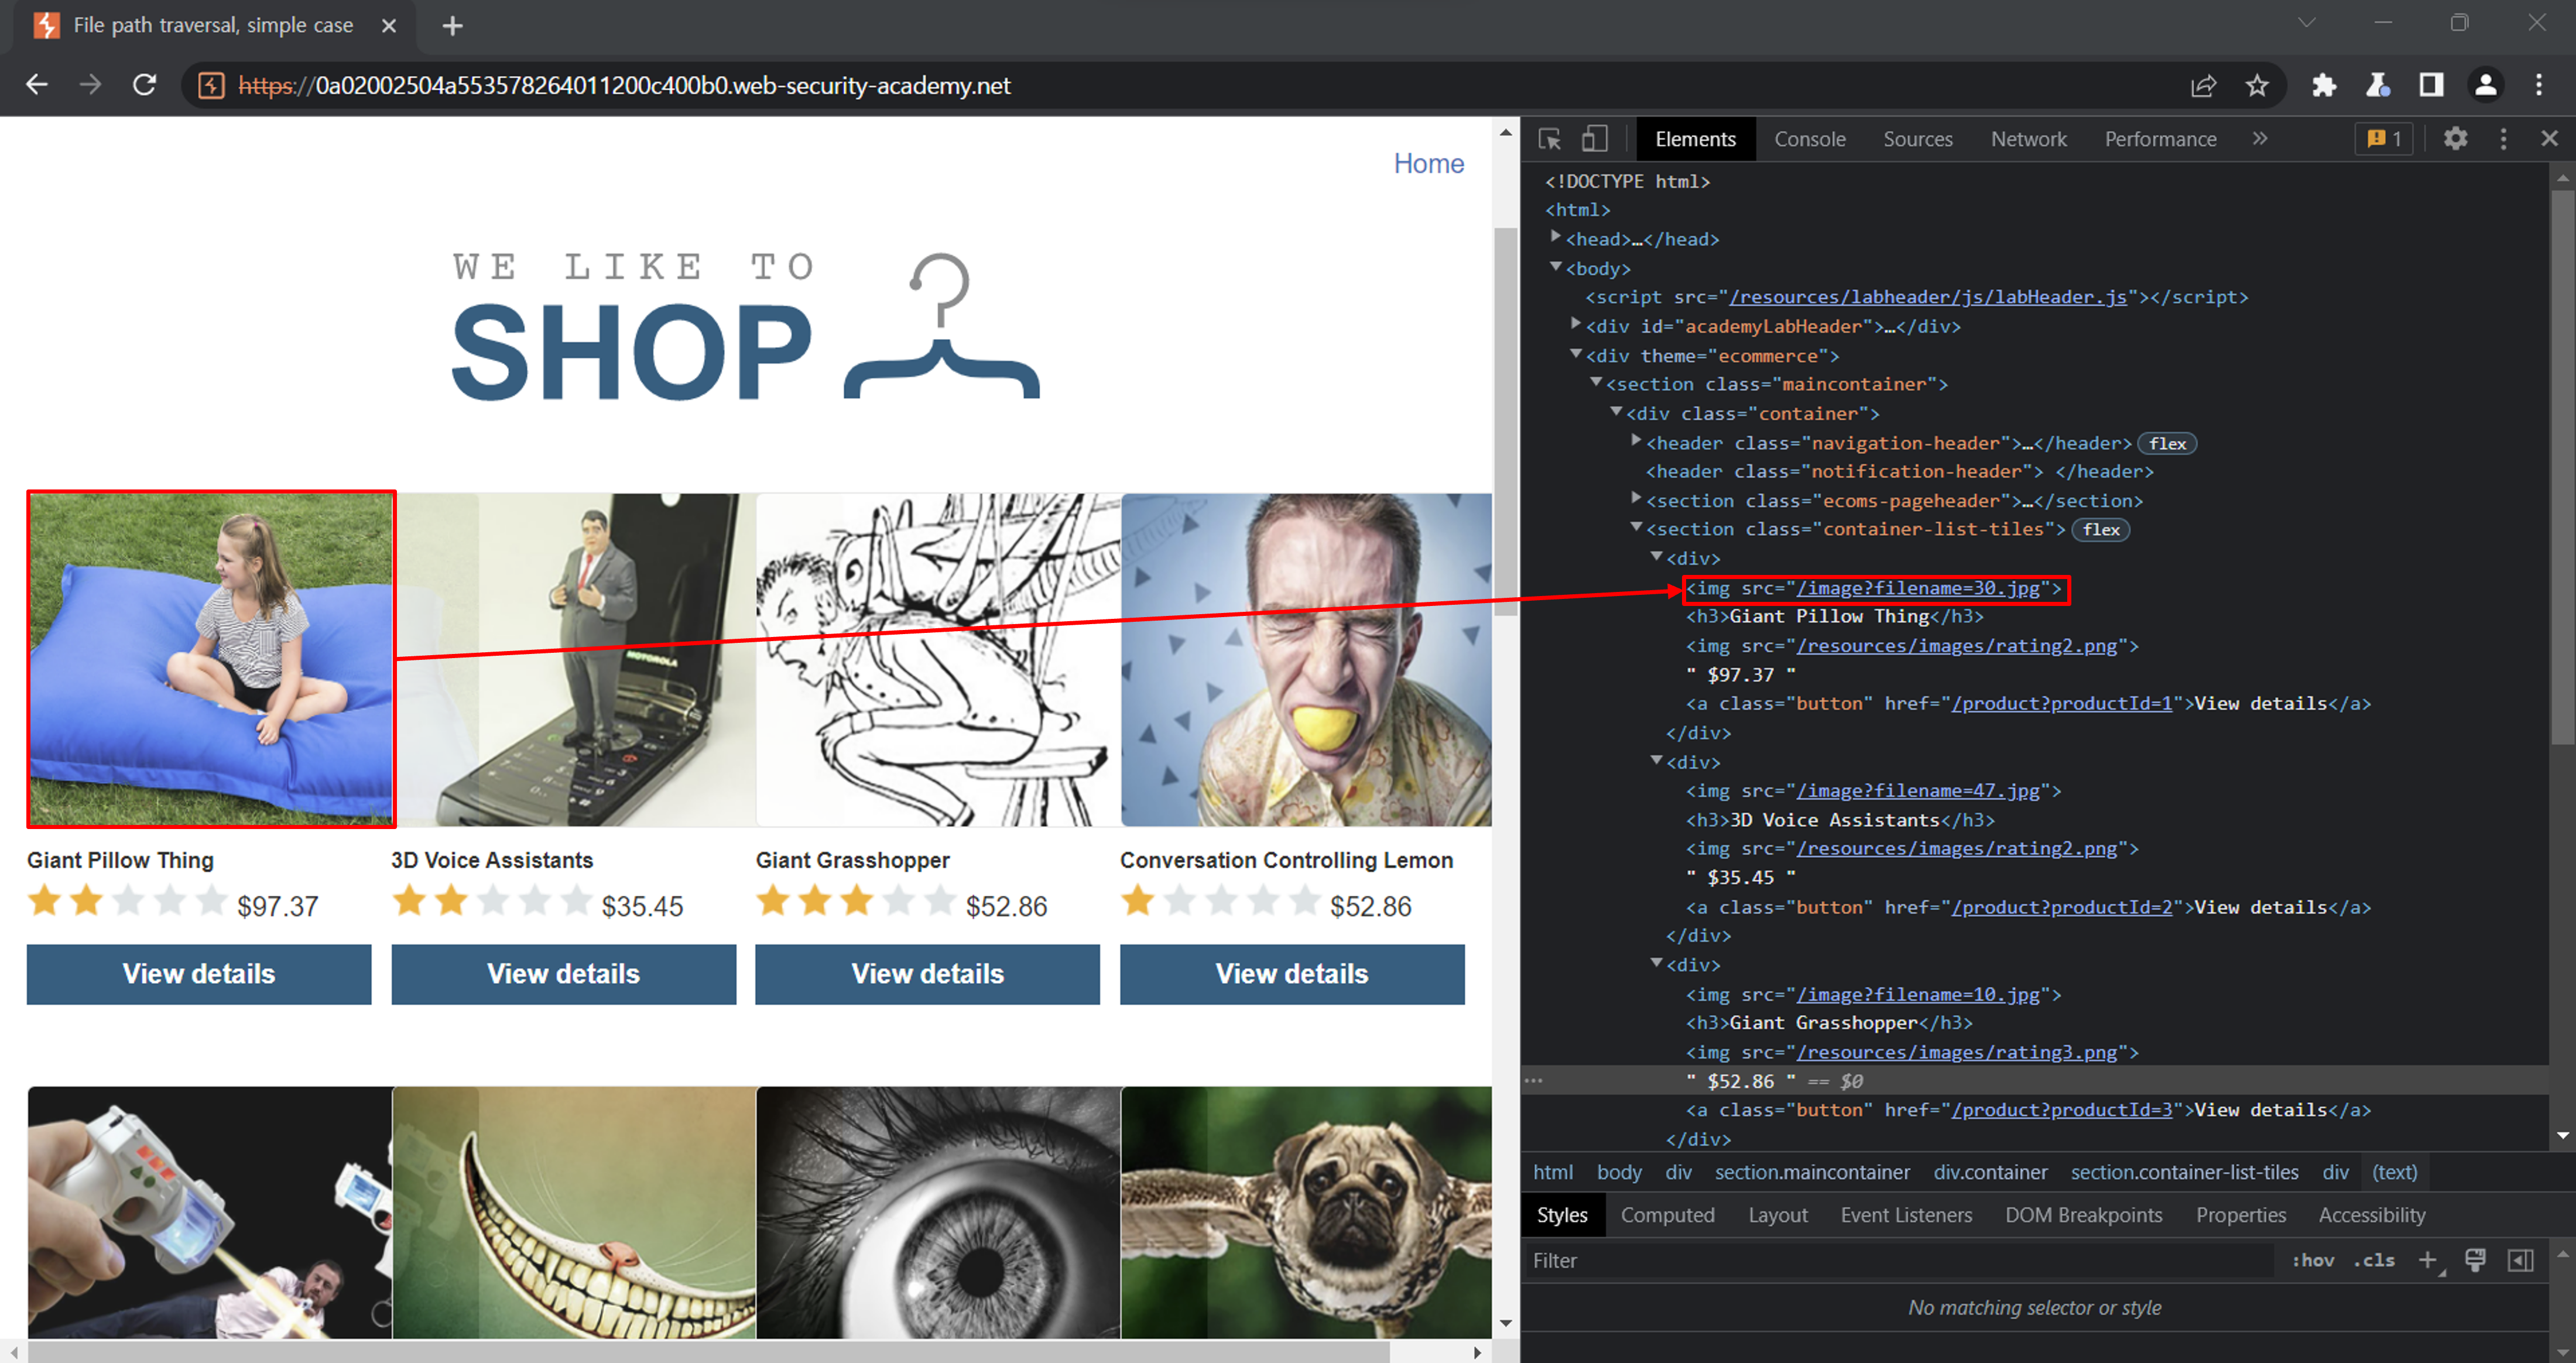Open the Computed styles tab
The height and width of the screenshot is (1363, 2576).
coord(1667,1215)
